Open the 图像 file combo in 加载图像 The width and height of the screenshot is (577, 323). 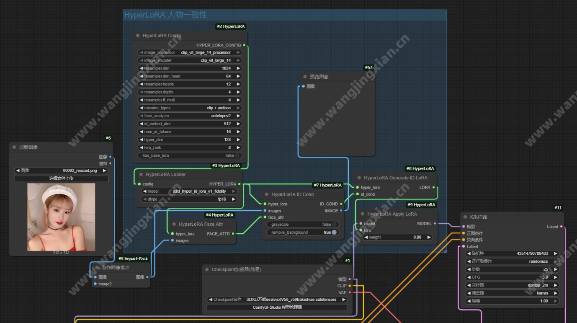pos(61,171)
